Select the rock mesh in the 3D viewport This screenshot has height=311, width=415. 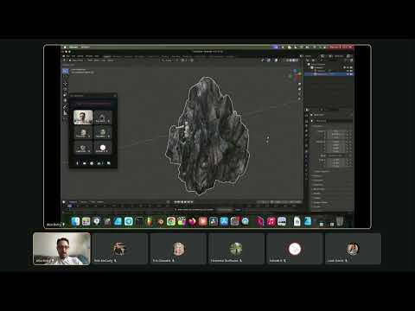tap(207, 136)
